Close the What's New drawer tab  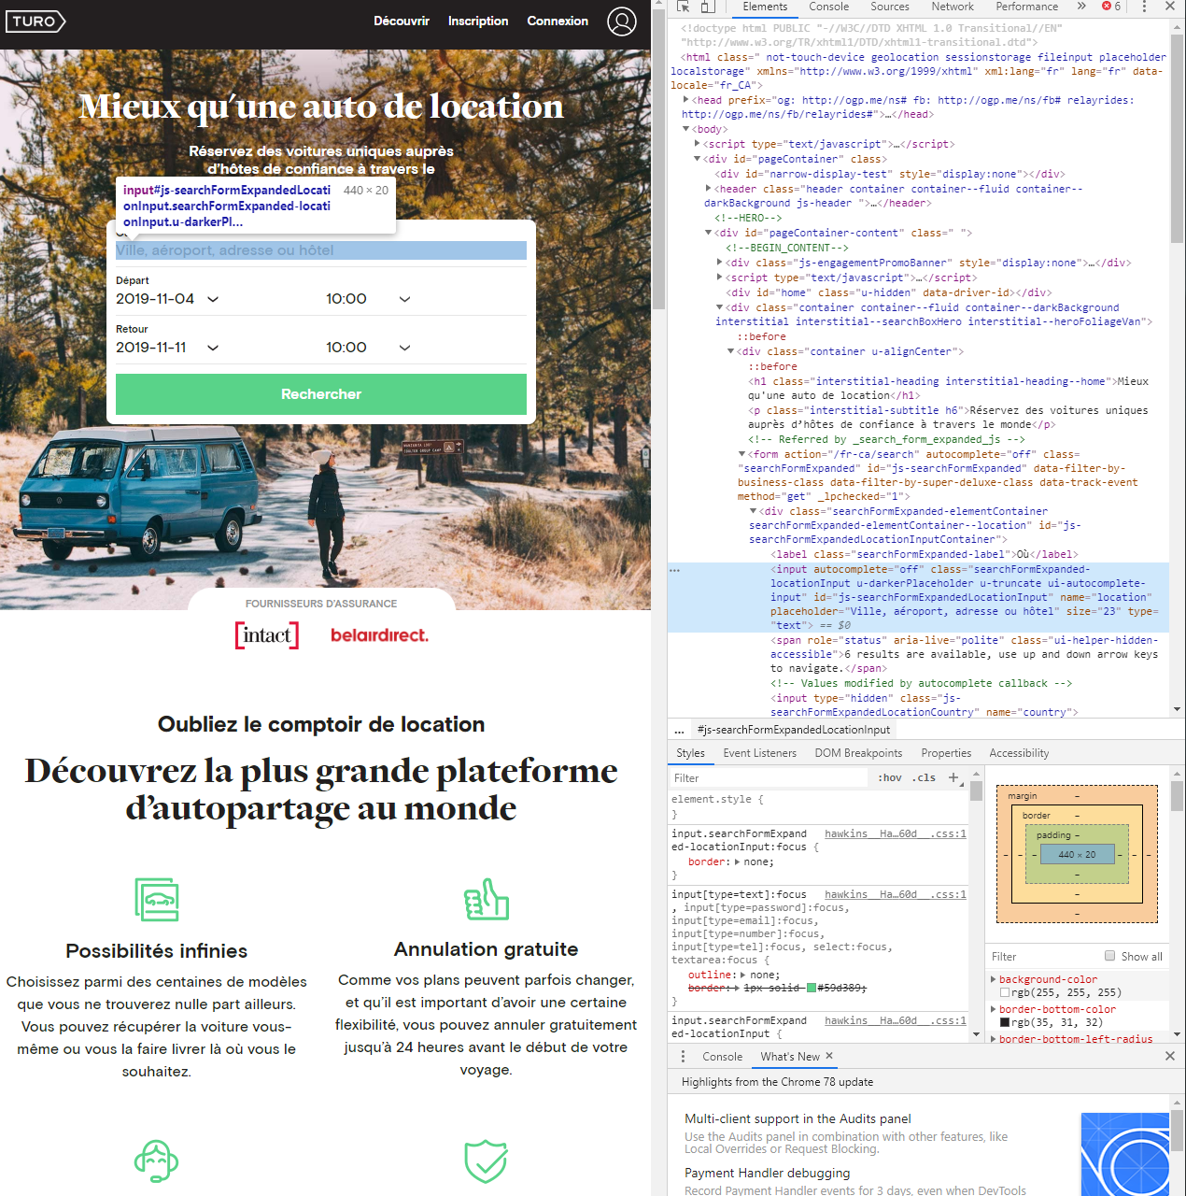(829, 1056)
